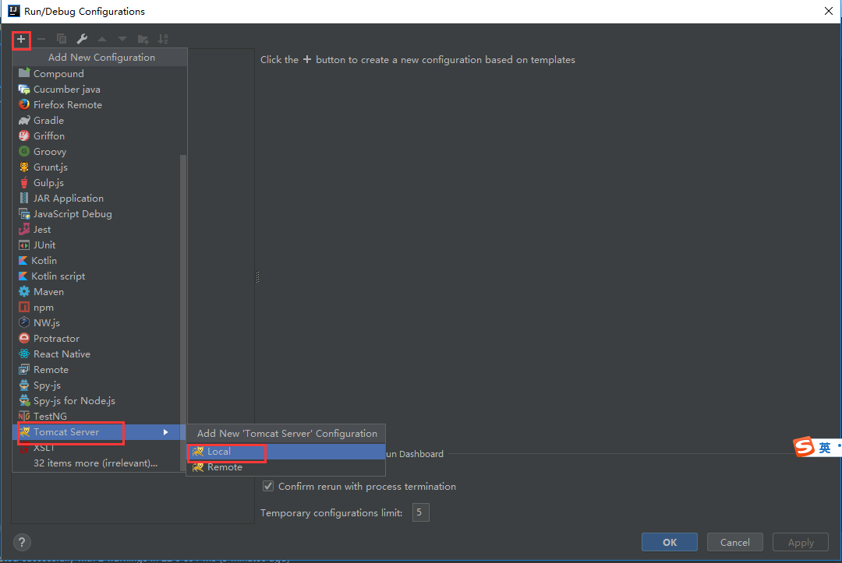Click the Jest icon
Viewport: 842px width, 563px height.
[24, 230]
